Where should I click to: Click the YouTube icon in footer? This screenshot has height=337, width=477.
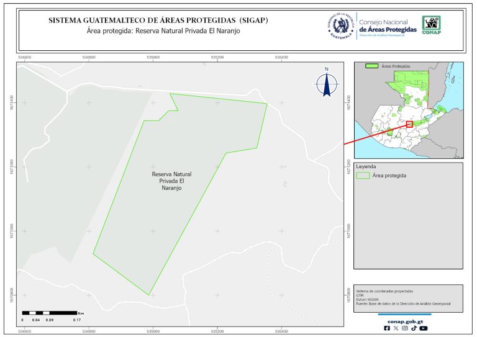(424, 328)
